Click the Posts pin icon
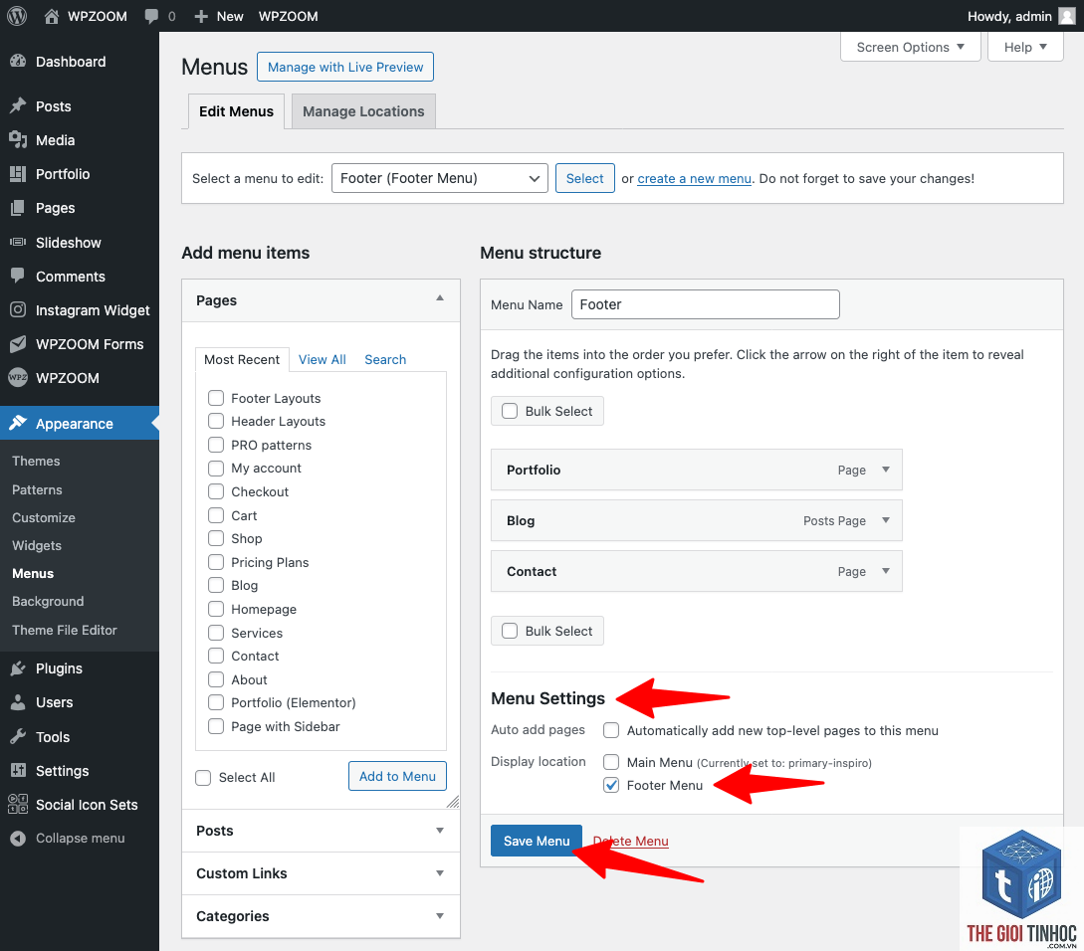 click(x=18, y=105)
